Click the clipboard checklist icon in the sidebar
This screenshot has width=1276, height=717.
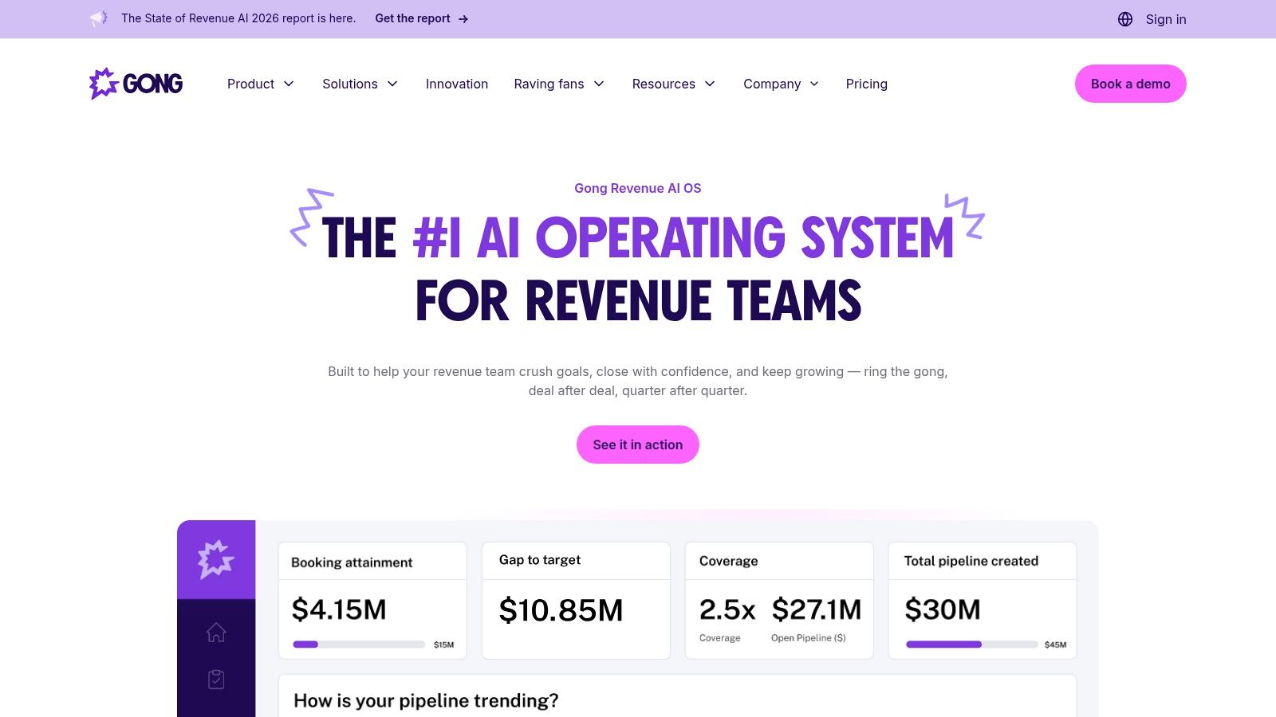pyautogui.click(x=216, y=679)
